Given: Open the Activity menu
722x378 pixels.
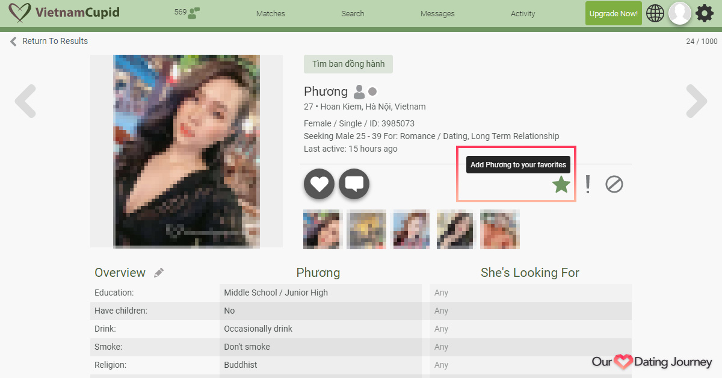Looking at the screenshot, I should tap(523, 13).
